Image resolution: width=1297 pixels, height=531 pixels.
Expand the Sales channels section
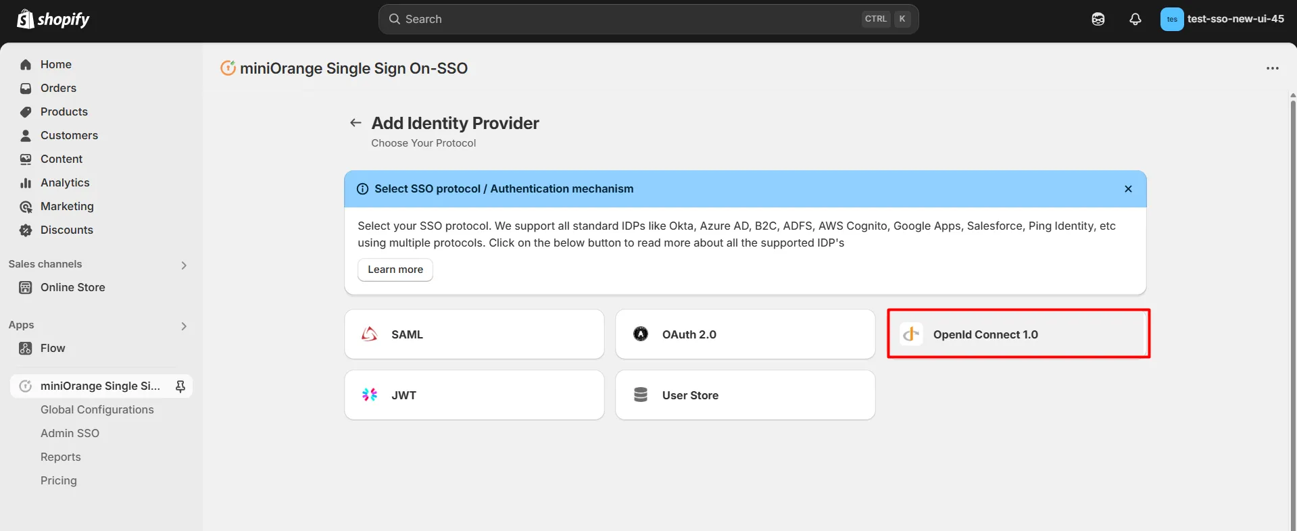[x=184, y=265]
